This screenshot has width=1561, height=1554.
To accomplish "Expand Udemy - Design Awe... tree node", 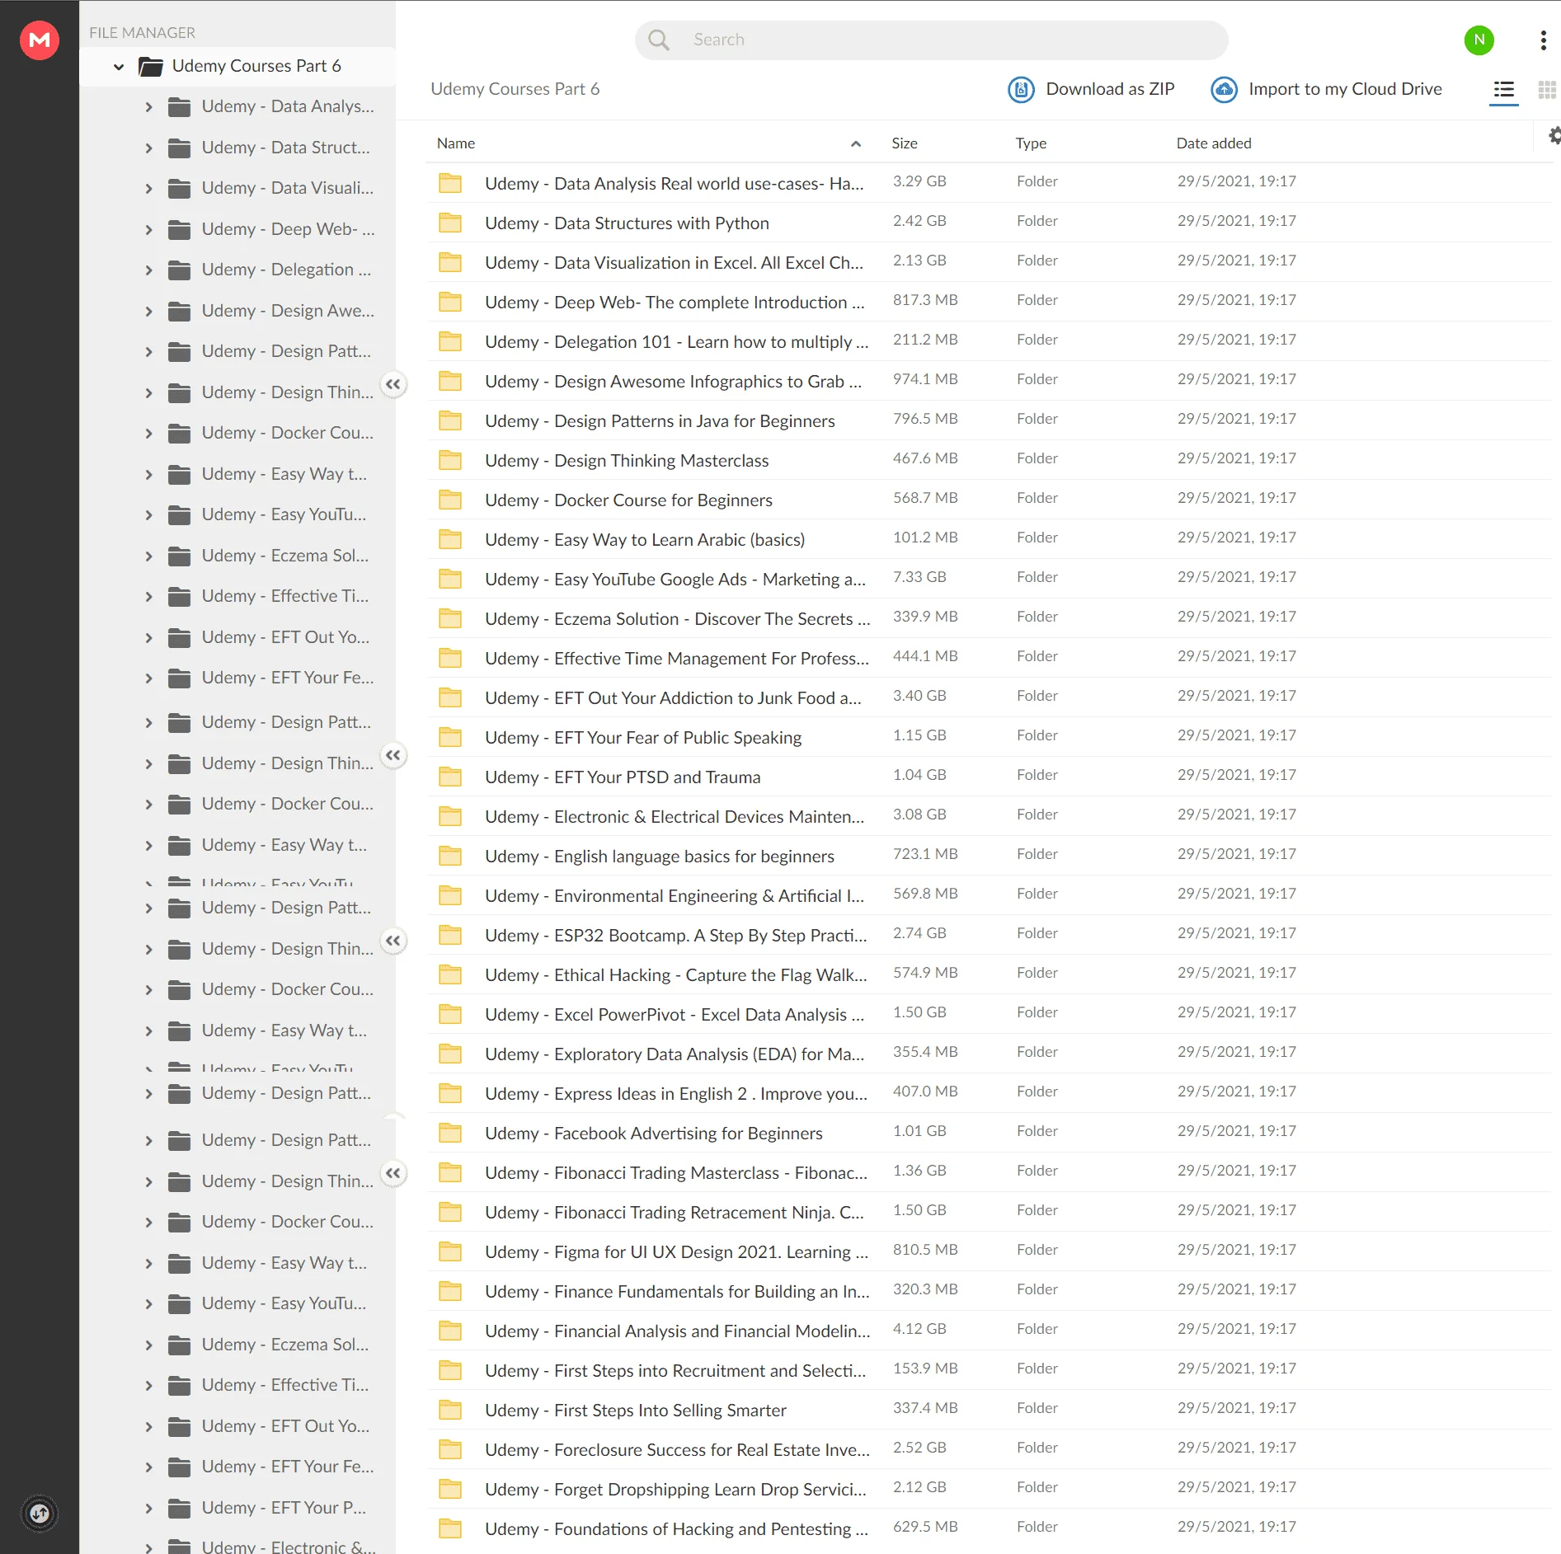I will [x=148, y=312].
